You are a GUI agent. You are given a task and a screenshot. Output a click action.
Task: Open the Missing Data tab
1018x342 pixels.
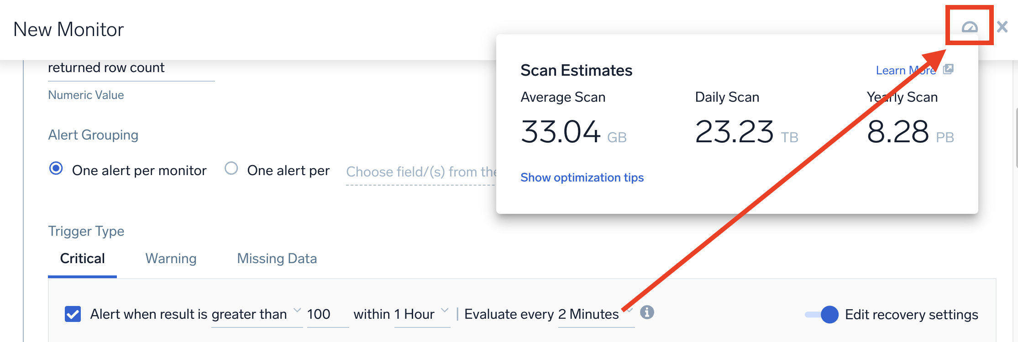tap(276, 258)
